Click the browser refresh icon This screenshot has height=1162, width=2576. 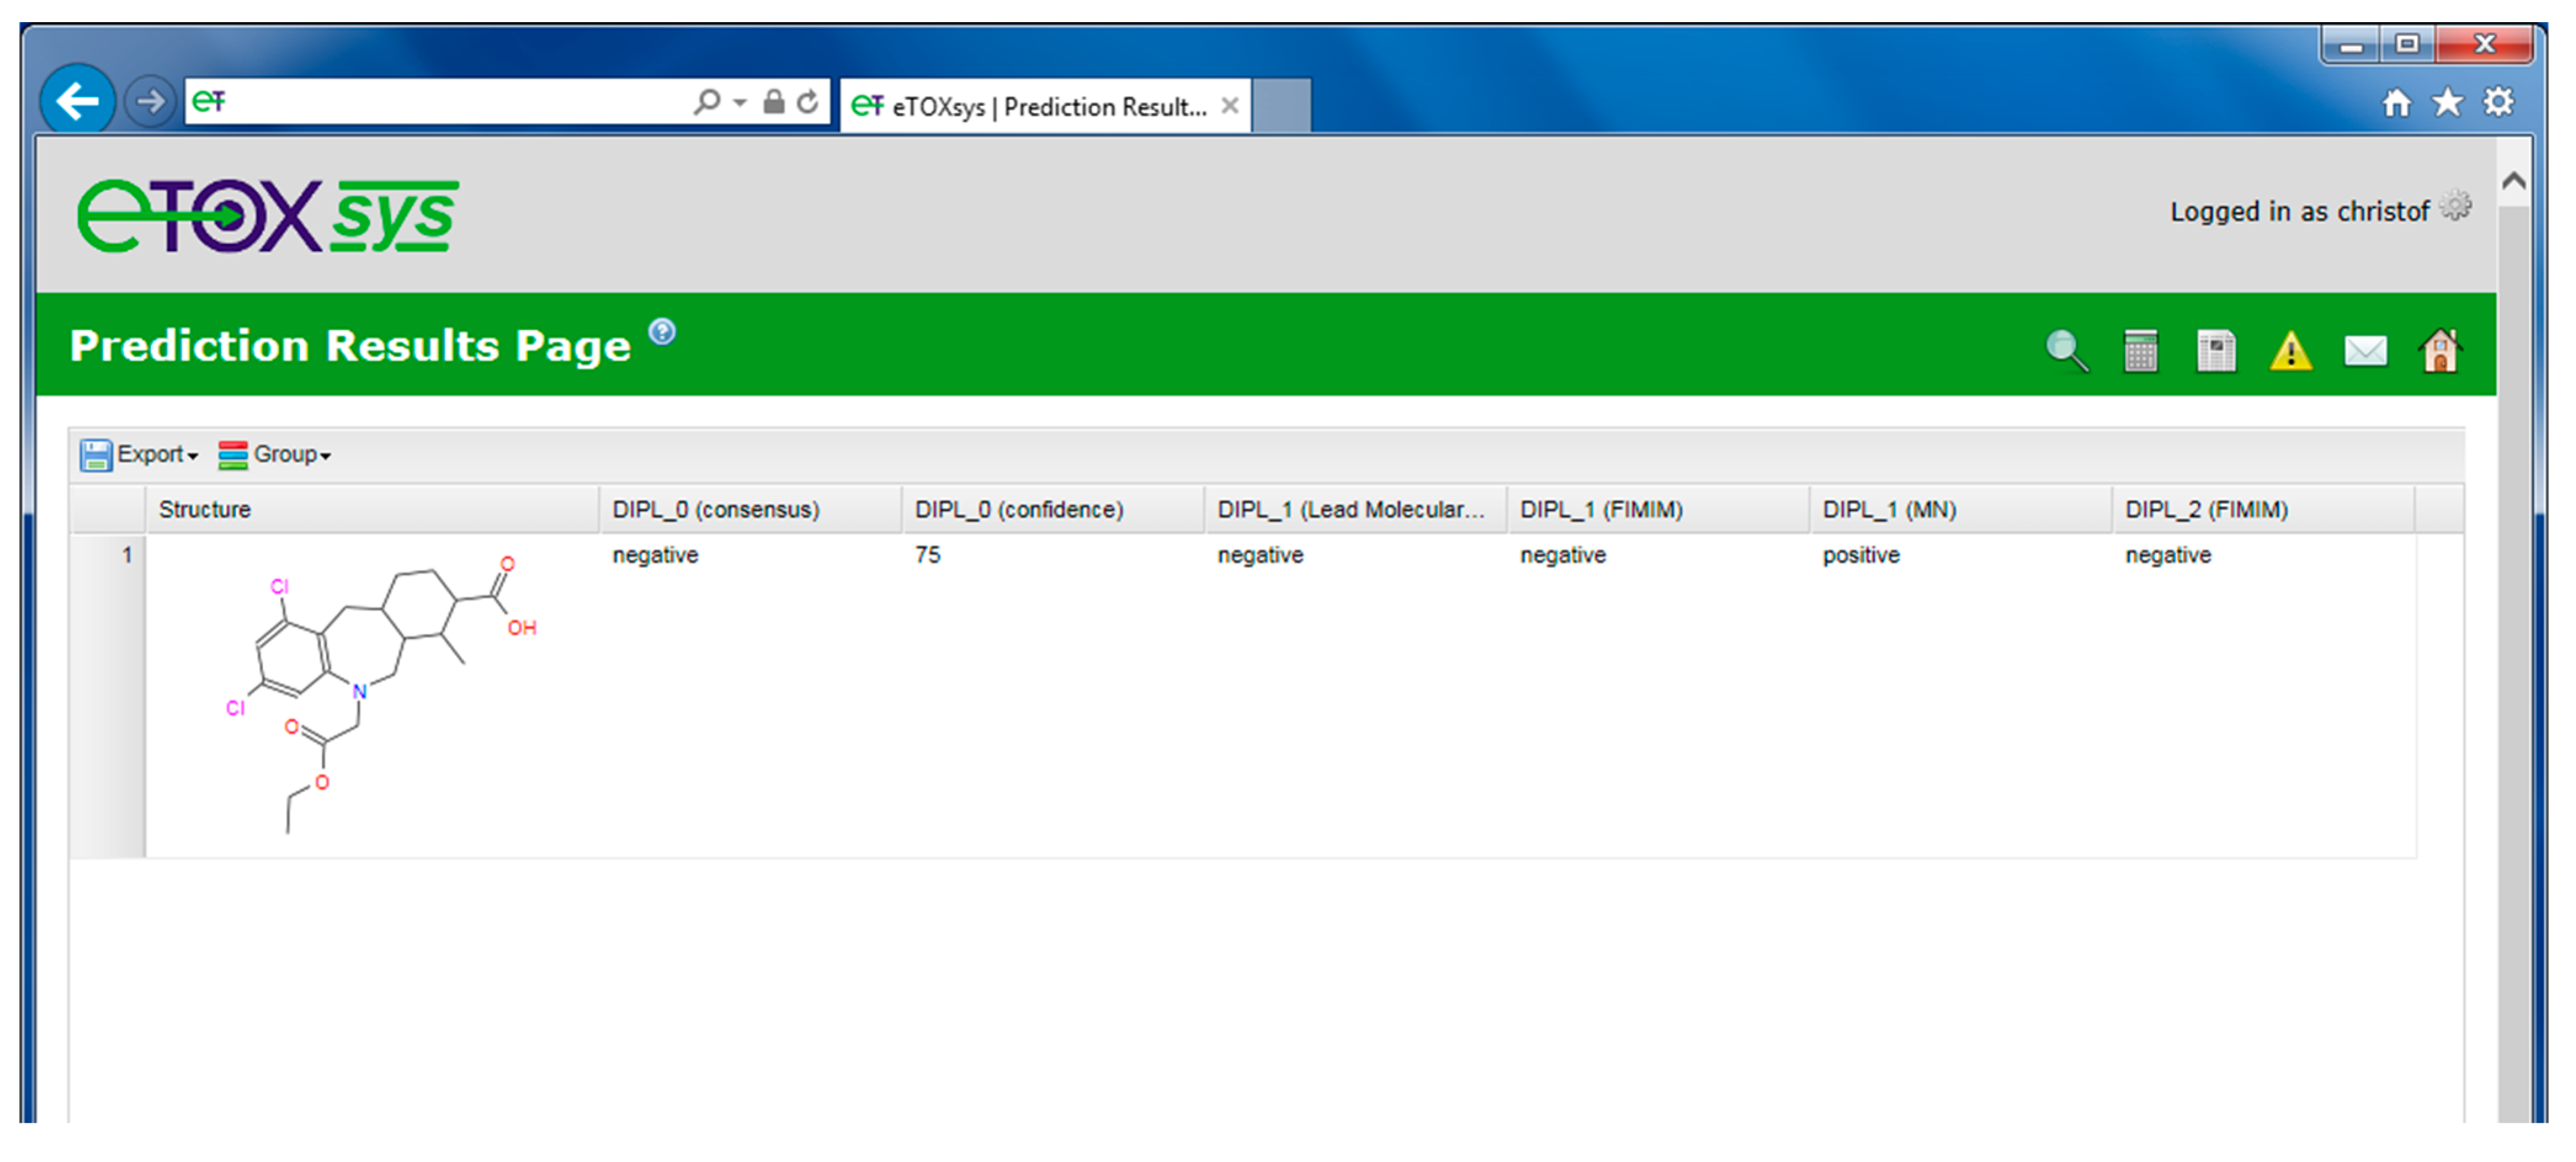(808, 102)
